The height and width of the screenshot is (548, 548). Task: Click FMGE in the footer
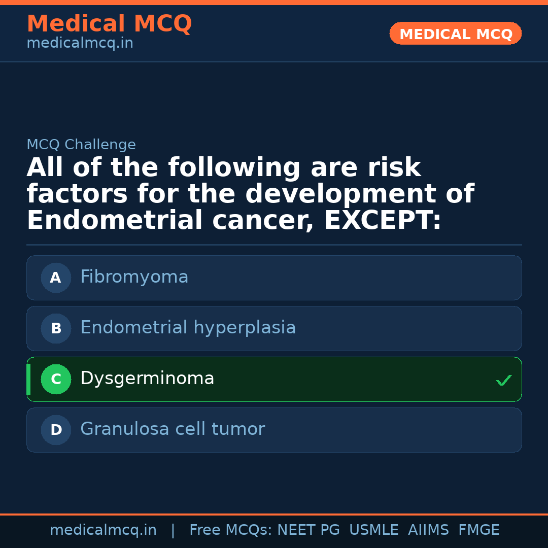478,530
